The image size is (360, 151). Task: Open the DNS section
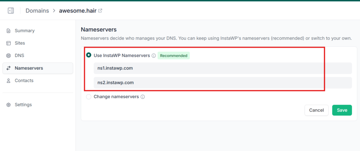(x=38, y=56)
